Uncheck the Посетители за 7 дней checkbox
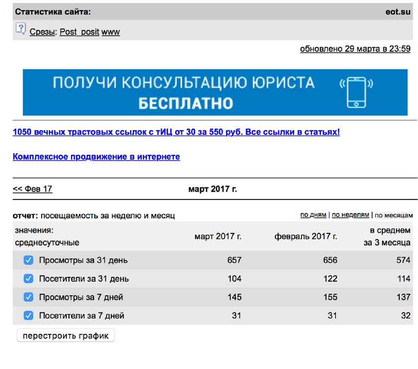This screenshot has height=369, width=418. [29, 316]
